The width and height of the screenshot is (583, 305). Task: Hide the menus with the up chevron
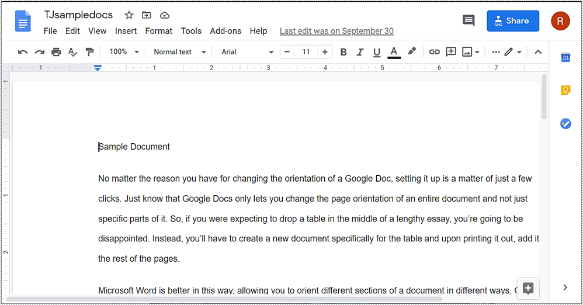(x=538, y=52)
